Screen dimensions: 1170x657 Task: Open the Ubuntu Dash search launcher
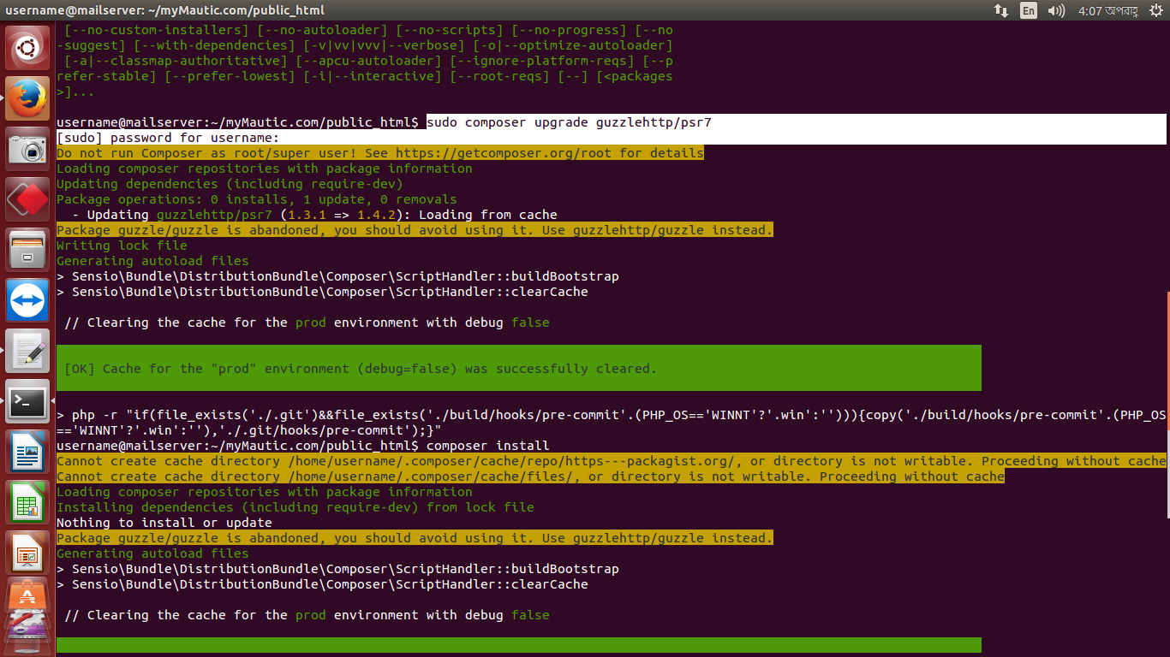click(28, 48)
